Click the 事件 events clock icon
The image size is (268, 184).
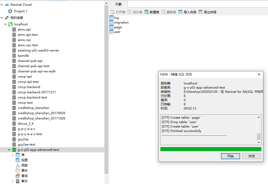[x=18, y=171]
